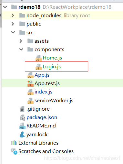Image resolution: width=123 pixels, height=164 pixels.
Task: Expand the node_modules folder
Action: [13, 16]
